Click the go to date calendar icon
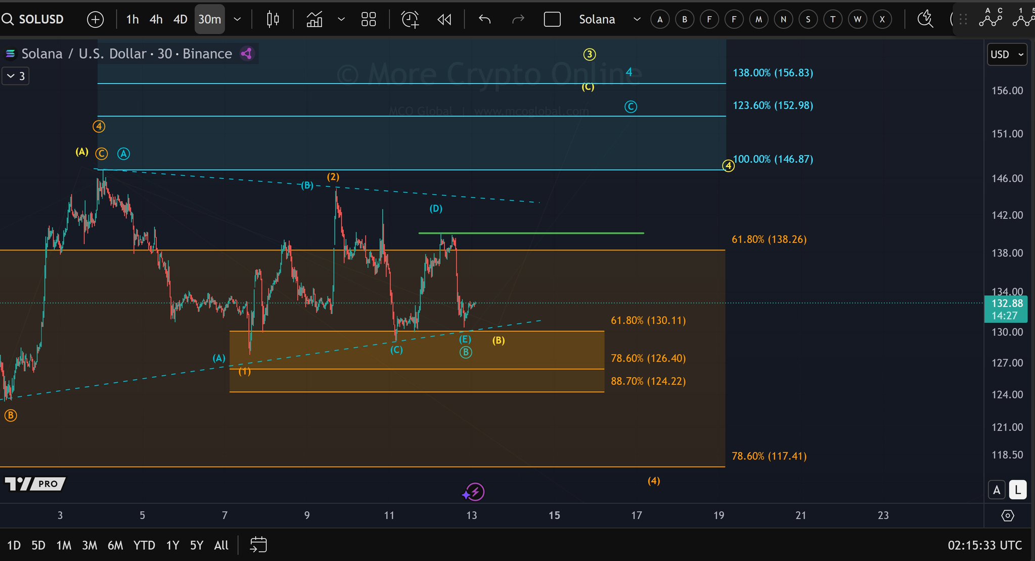 pyautogui.click(x=258, y=545)
